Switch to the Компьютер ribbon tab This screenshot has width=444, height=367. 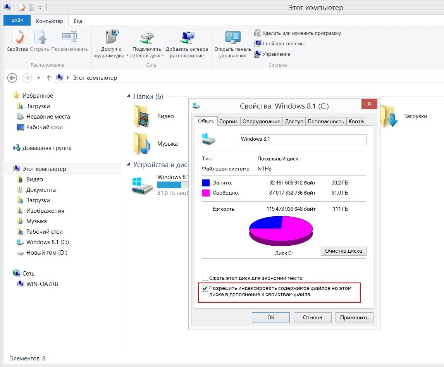click(49, 21)
